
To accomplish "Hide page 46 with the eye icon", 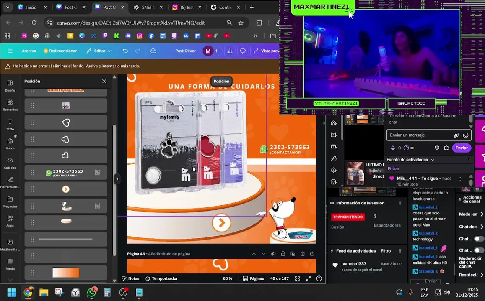I will tap(273, 254).
